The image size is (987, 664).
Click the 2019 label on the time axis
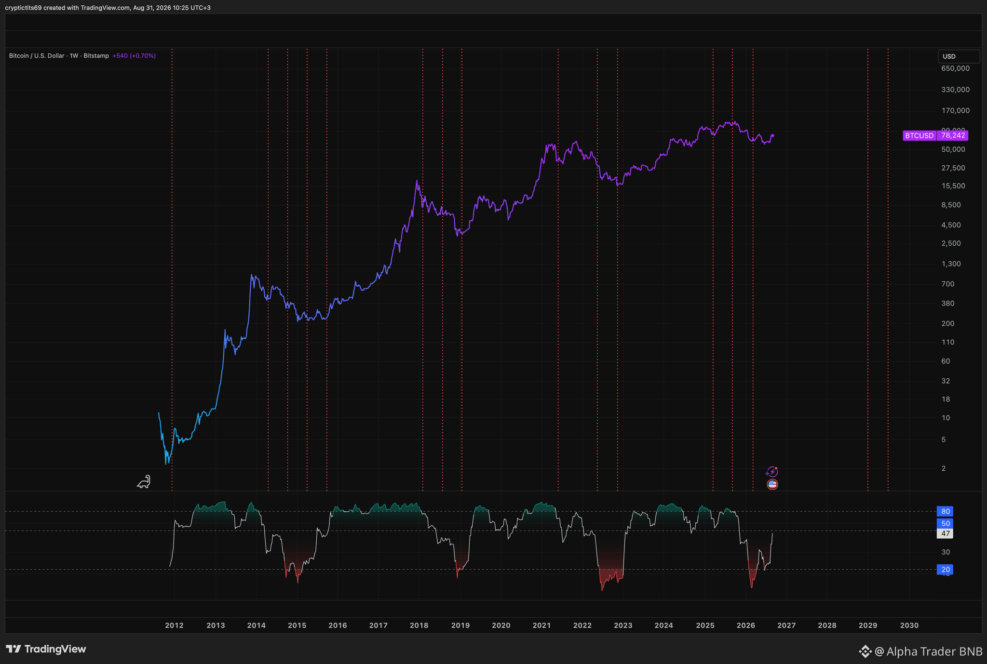coord(460,625)
